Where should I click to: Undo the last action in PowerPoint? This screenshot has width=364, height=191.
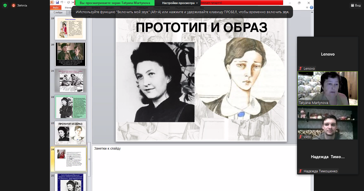coord(62,2)
